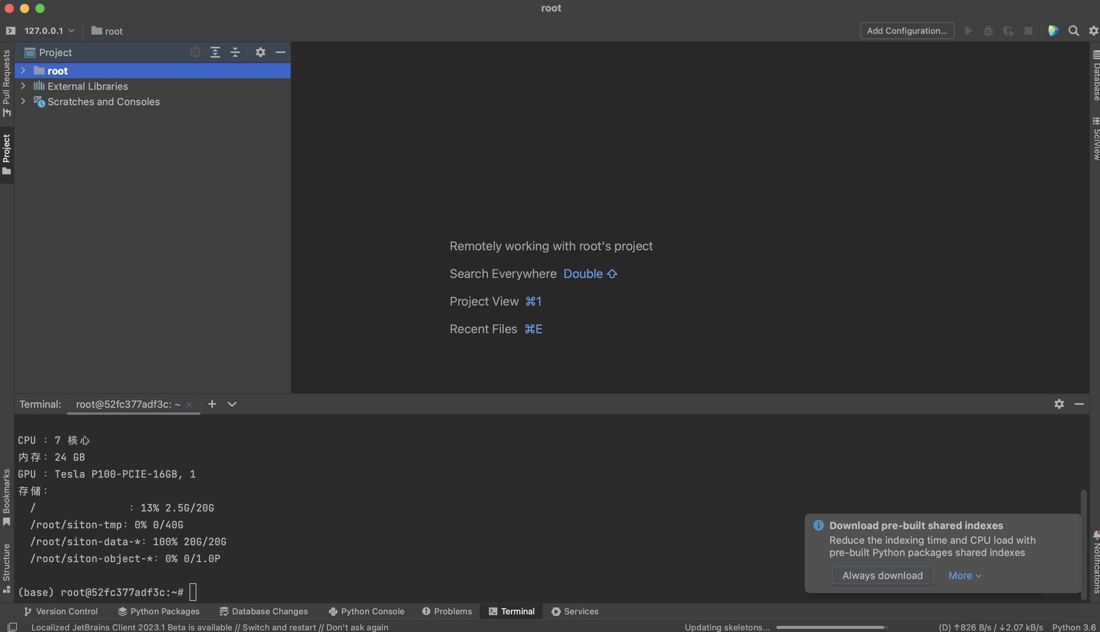Click Run with Coverage icon
Viewport: 1100px width, 632px height.
pos(1009,31)
